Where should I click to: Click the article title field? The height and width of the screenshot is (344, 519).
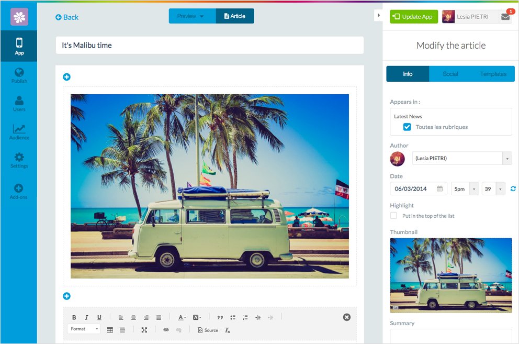pos(209,45)
